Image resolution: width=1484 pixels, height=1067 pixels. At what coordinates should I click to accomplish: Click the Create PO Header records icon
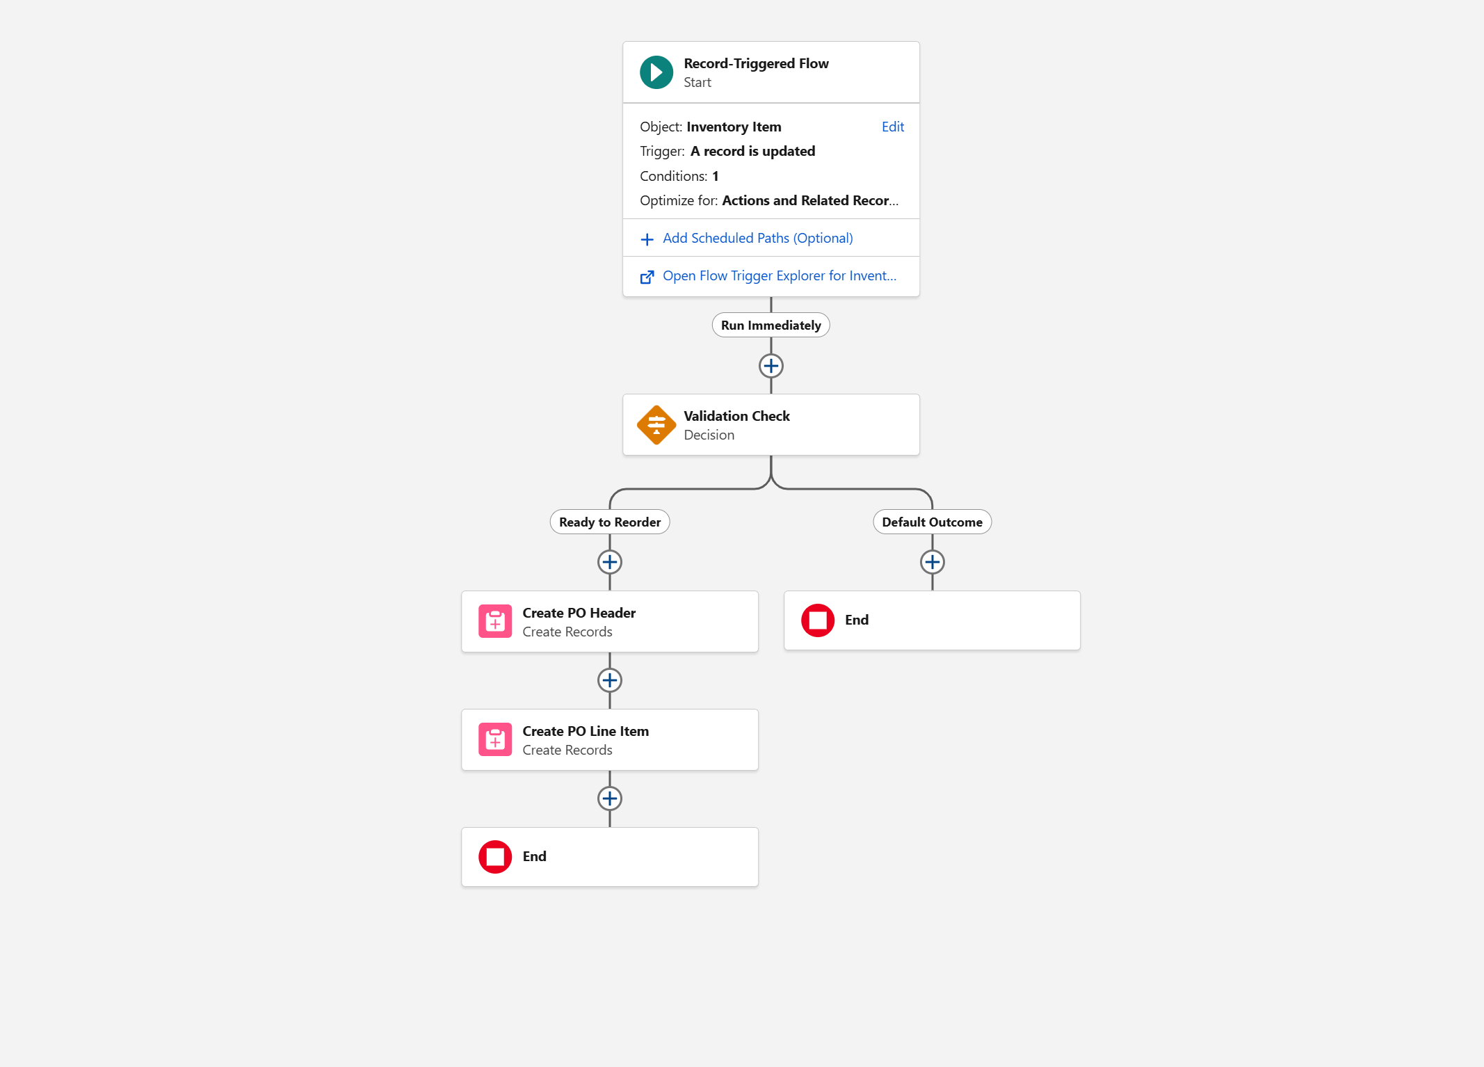coord(495,621)
